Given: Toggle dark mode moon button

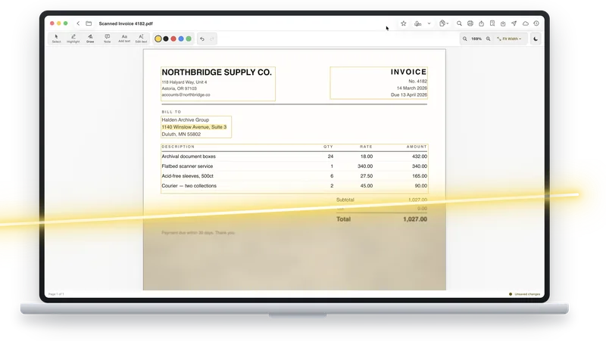Looking at the screenshot, I should 536,39.
